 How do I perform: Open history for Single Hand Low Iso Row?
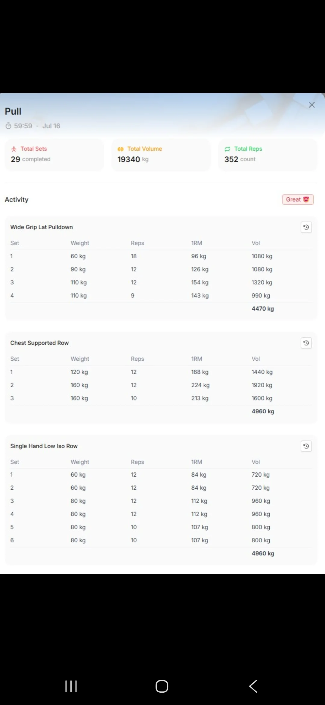point(306,446)
